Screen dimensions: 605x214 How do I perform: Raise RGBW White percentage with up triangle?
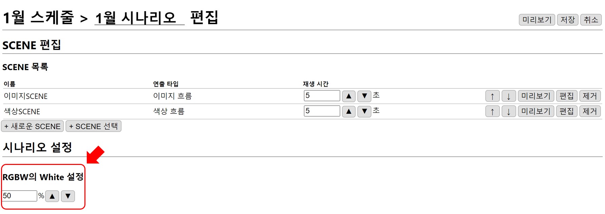[x=52, y=196]
